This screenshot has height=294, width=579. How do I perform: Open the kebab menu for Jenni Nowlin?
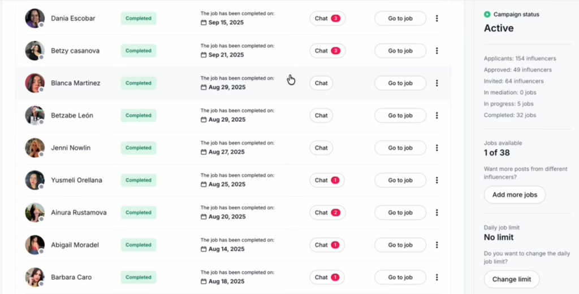tap(437, 148)
